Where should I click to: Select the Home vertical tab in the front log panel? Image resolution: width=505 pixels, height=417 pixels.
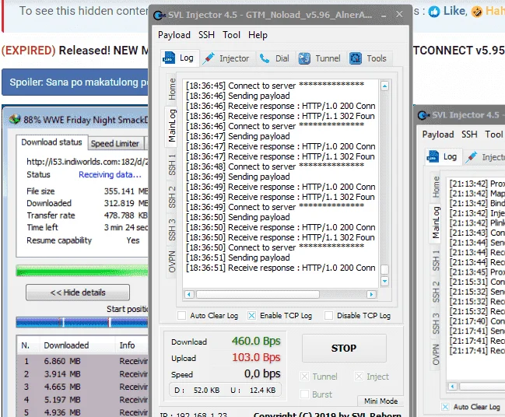pos(172,89)
